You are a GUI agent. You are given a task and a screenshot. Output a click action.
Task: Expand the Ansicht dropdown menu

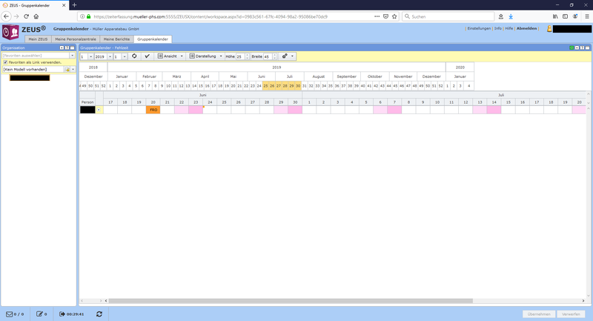pyautogui.click(x=170, y=56)
